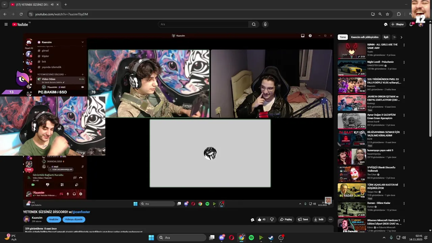
Task: Open options for Duman - Dibine Kadar
Action: point(404,203)
